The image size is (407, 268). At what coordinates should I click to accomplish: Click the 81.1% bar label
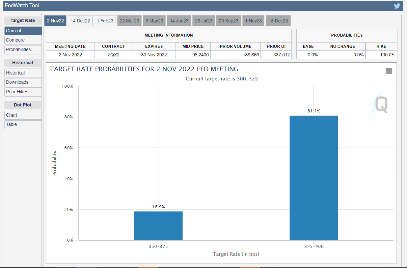(314, 111)
